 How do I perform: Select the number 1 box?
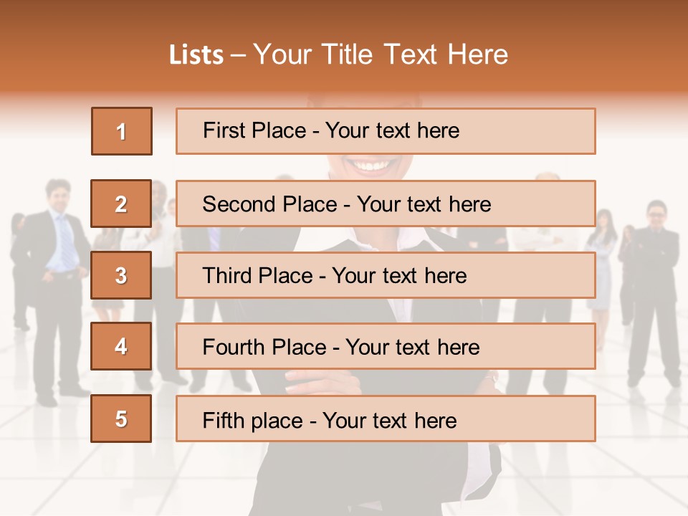tap(122, 131)
